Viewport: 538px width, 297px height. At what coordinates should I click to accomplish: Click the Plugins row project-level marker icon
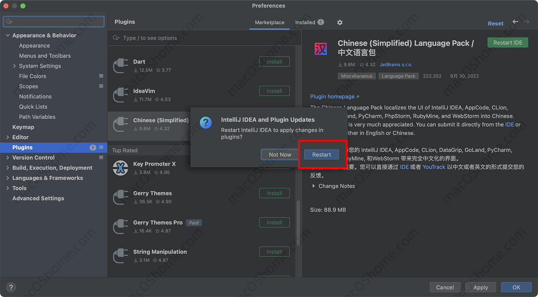click(101, 147)
